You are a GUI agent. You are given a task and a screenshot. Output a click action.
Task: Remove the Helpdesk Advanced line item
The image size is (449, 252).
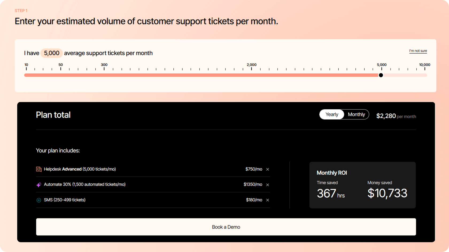click(268, 169)
